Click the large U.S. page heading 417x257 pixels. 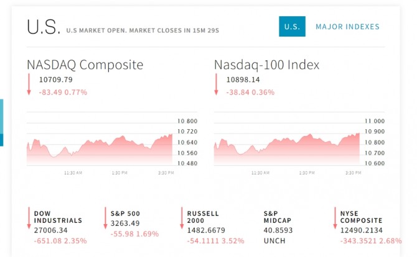(44, 27)
